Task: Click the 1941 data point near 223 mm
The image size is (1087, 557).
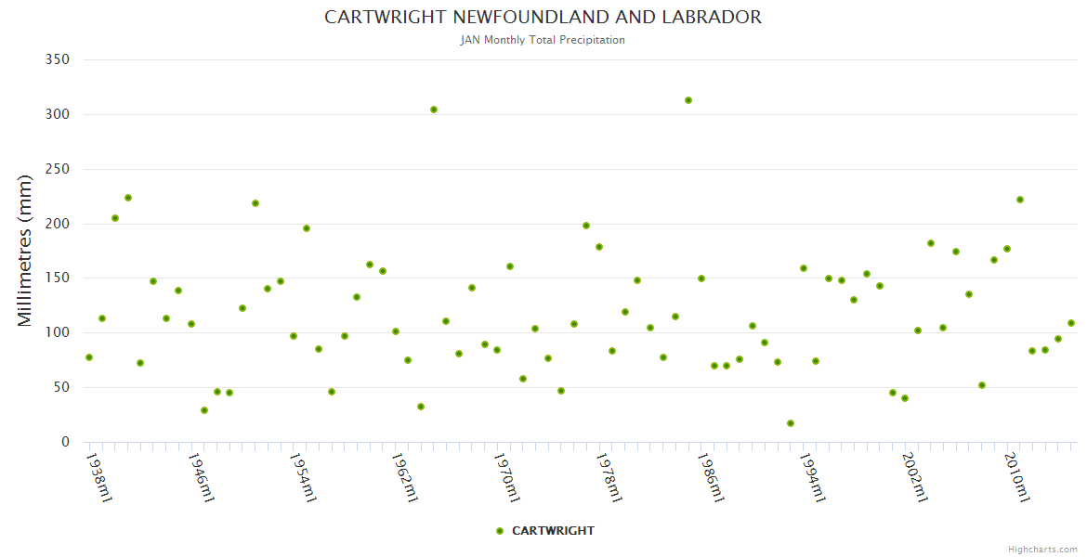Action: [x=128, y=198]
